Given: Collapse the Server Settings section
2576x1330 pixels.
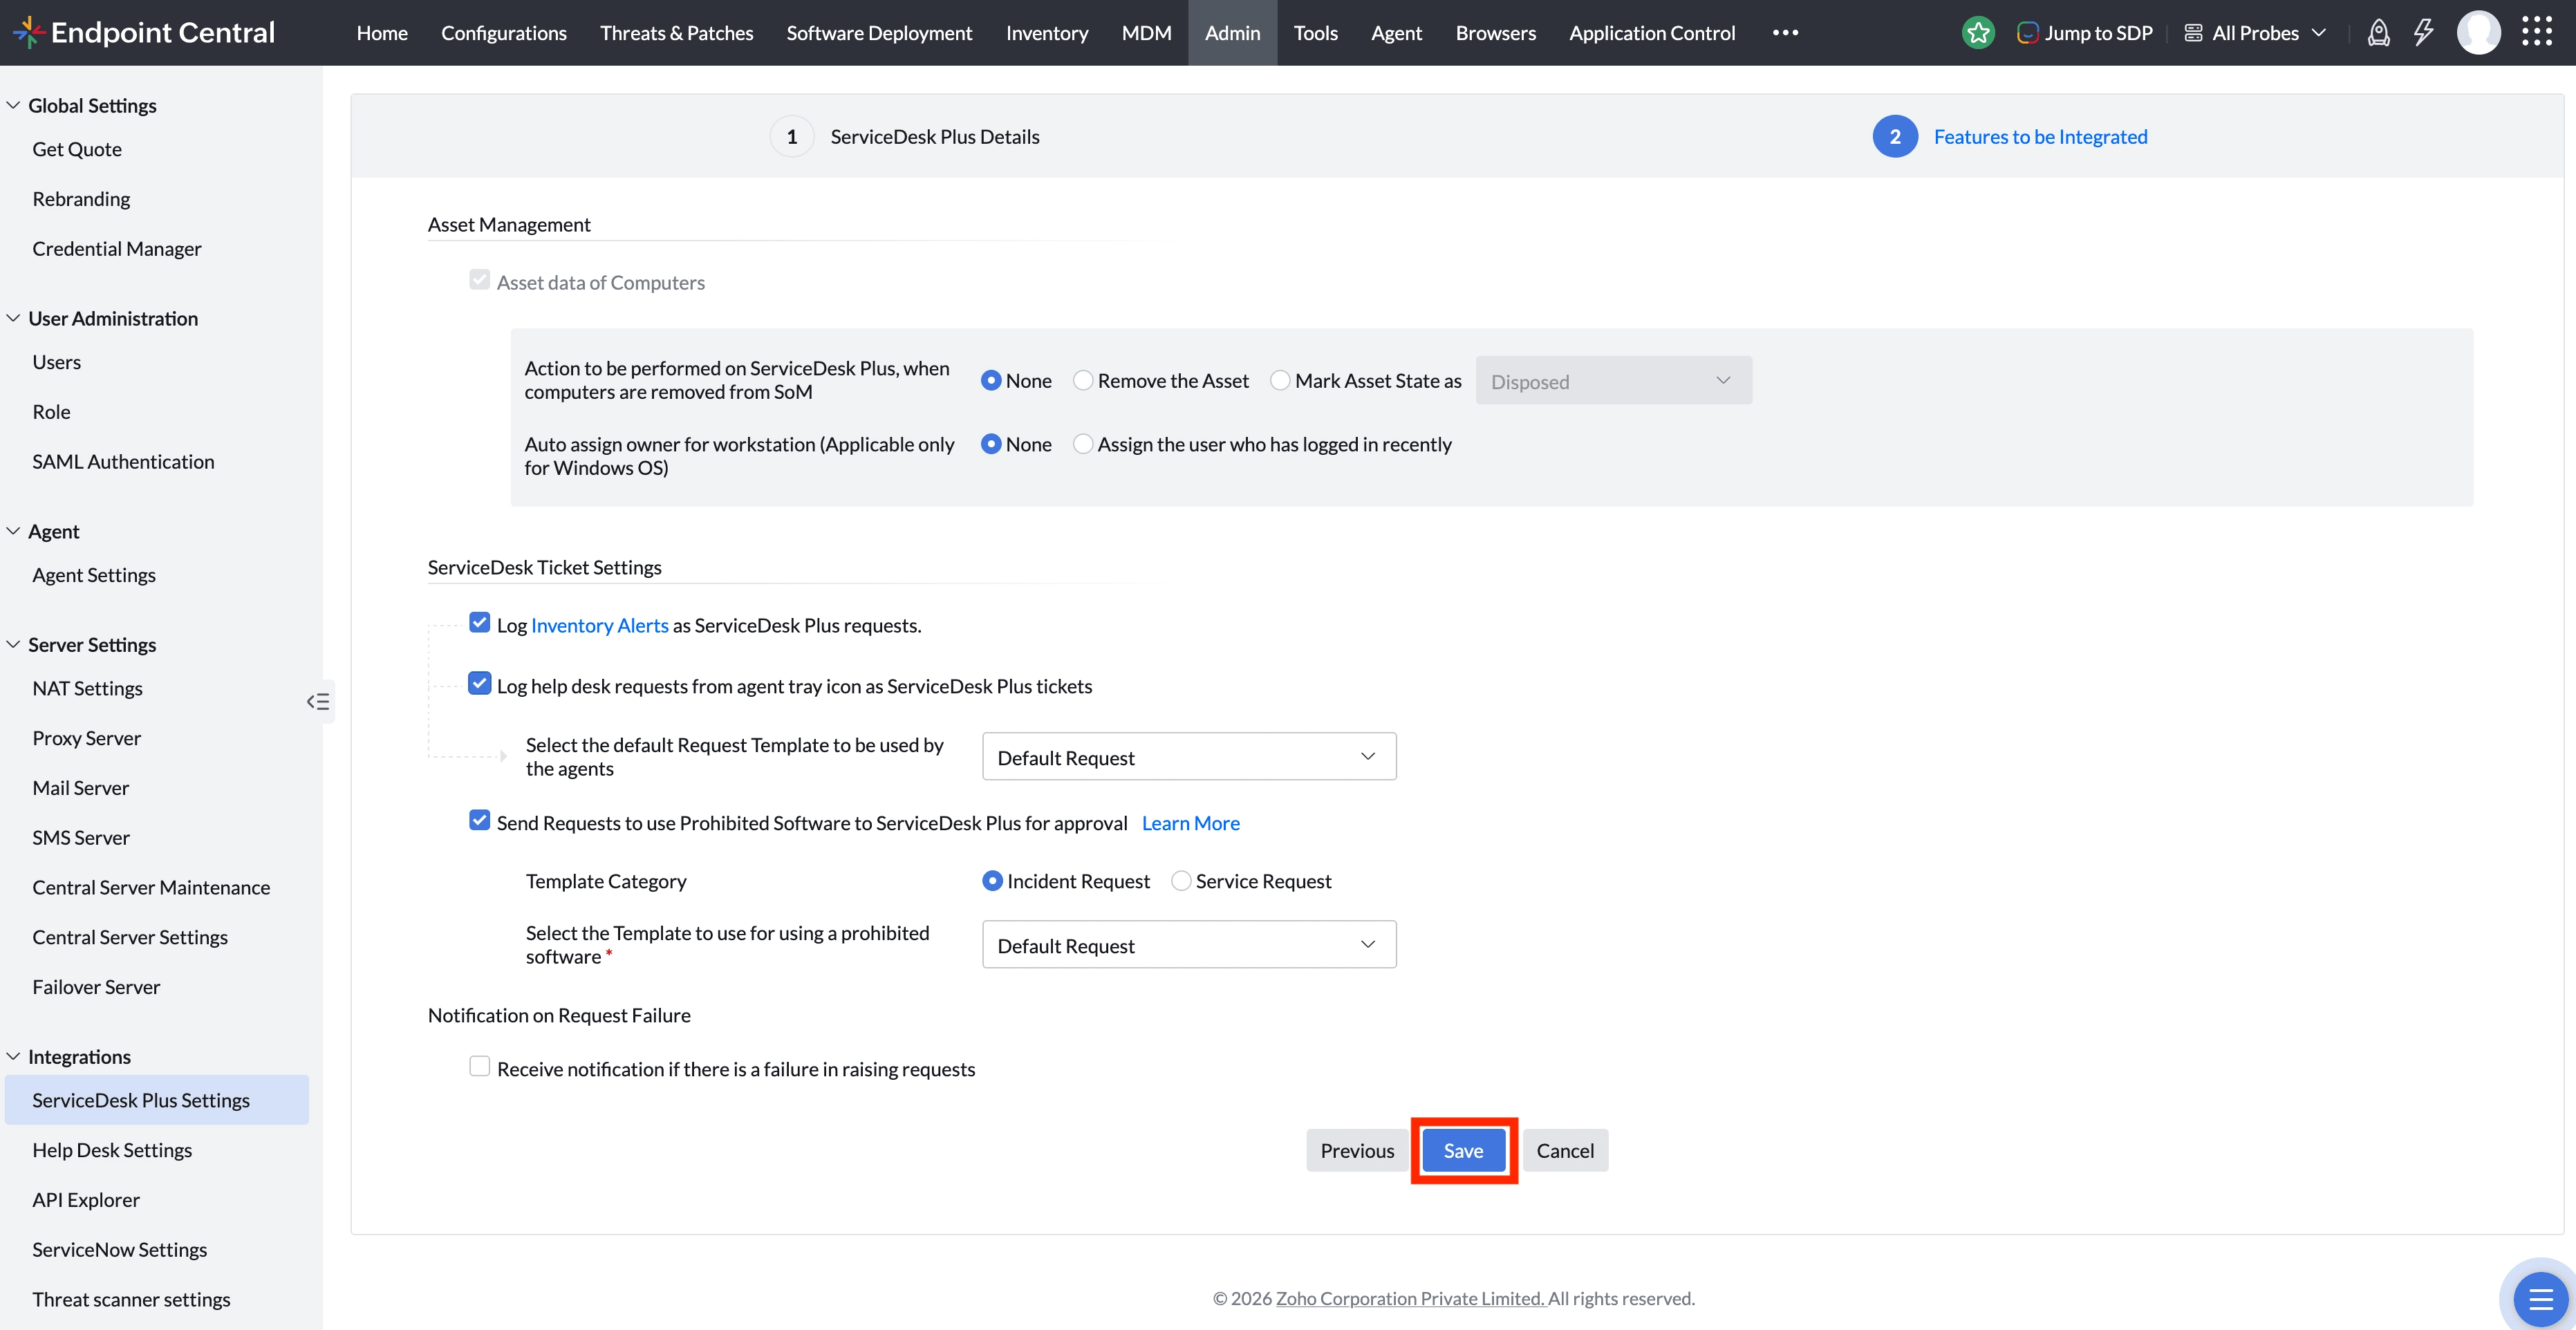Looking at the screenshot, I should pyautogui.click(x=13, y=644).
